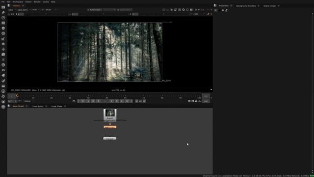Click the Viewer pane layout icon beside Viewer1 tab
The image size is (314, 177).
[x=9, y=5]
